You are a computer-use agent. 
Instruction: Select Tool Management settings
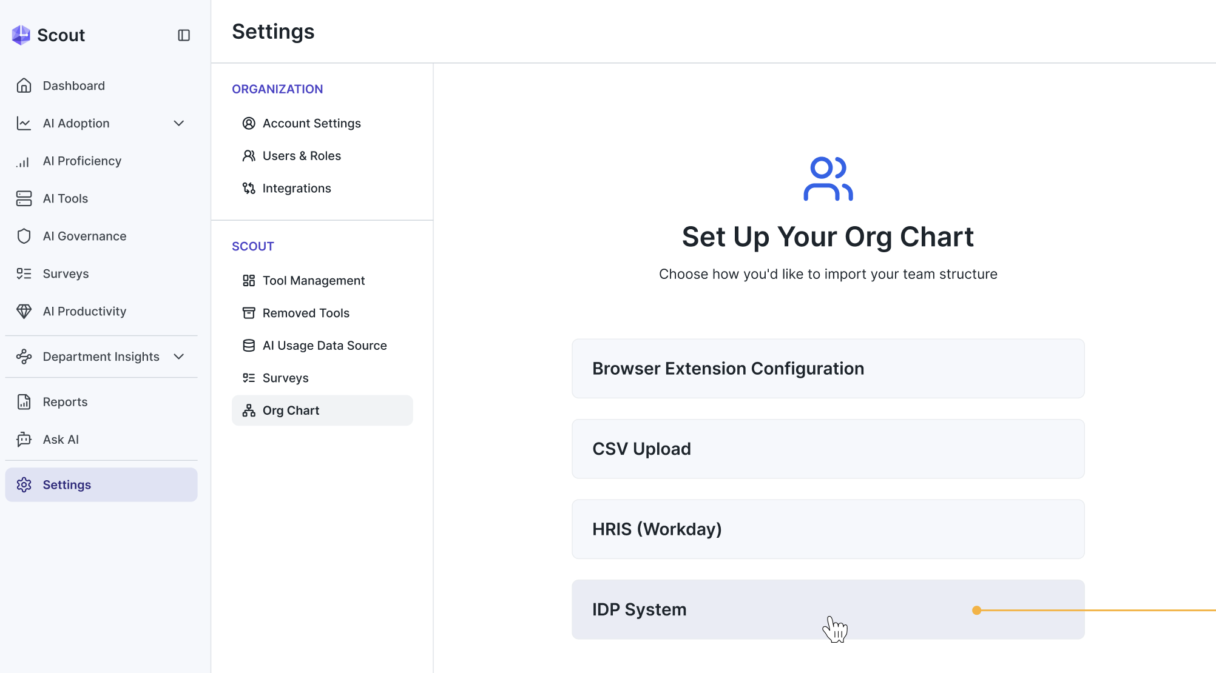[x=313, y=281]
